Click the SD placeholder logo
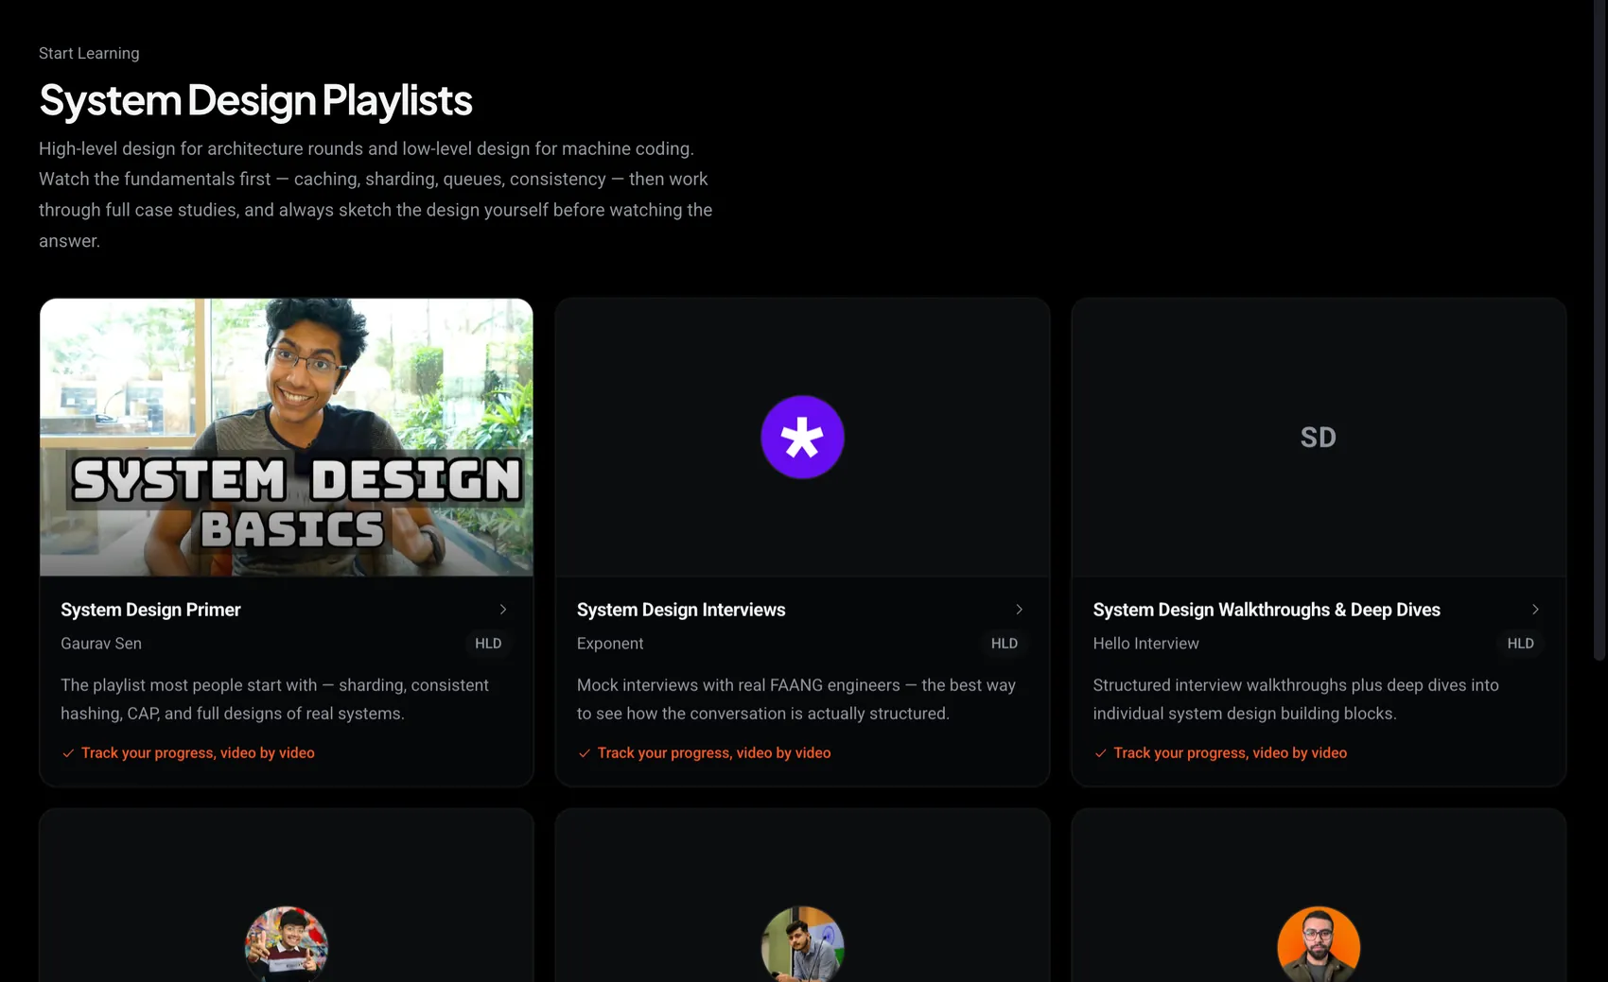 1318,438
